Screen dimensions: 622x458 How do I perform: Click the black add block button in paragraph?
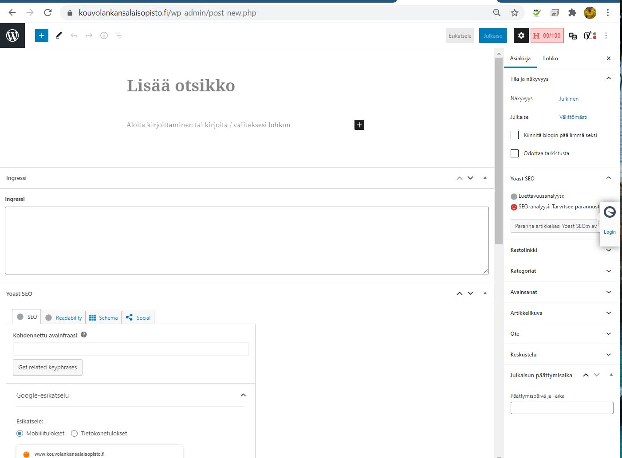coord(359,125)
